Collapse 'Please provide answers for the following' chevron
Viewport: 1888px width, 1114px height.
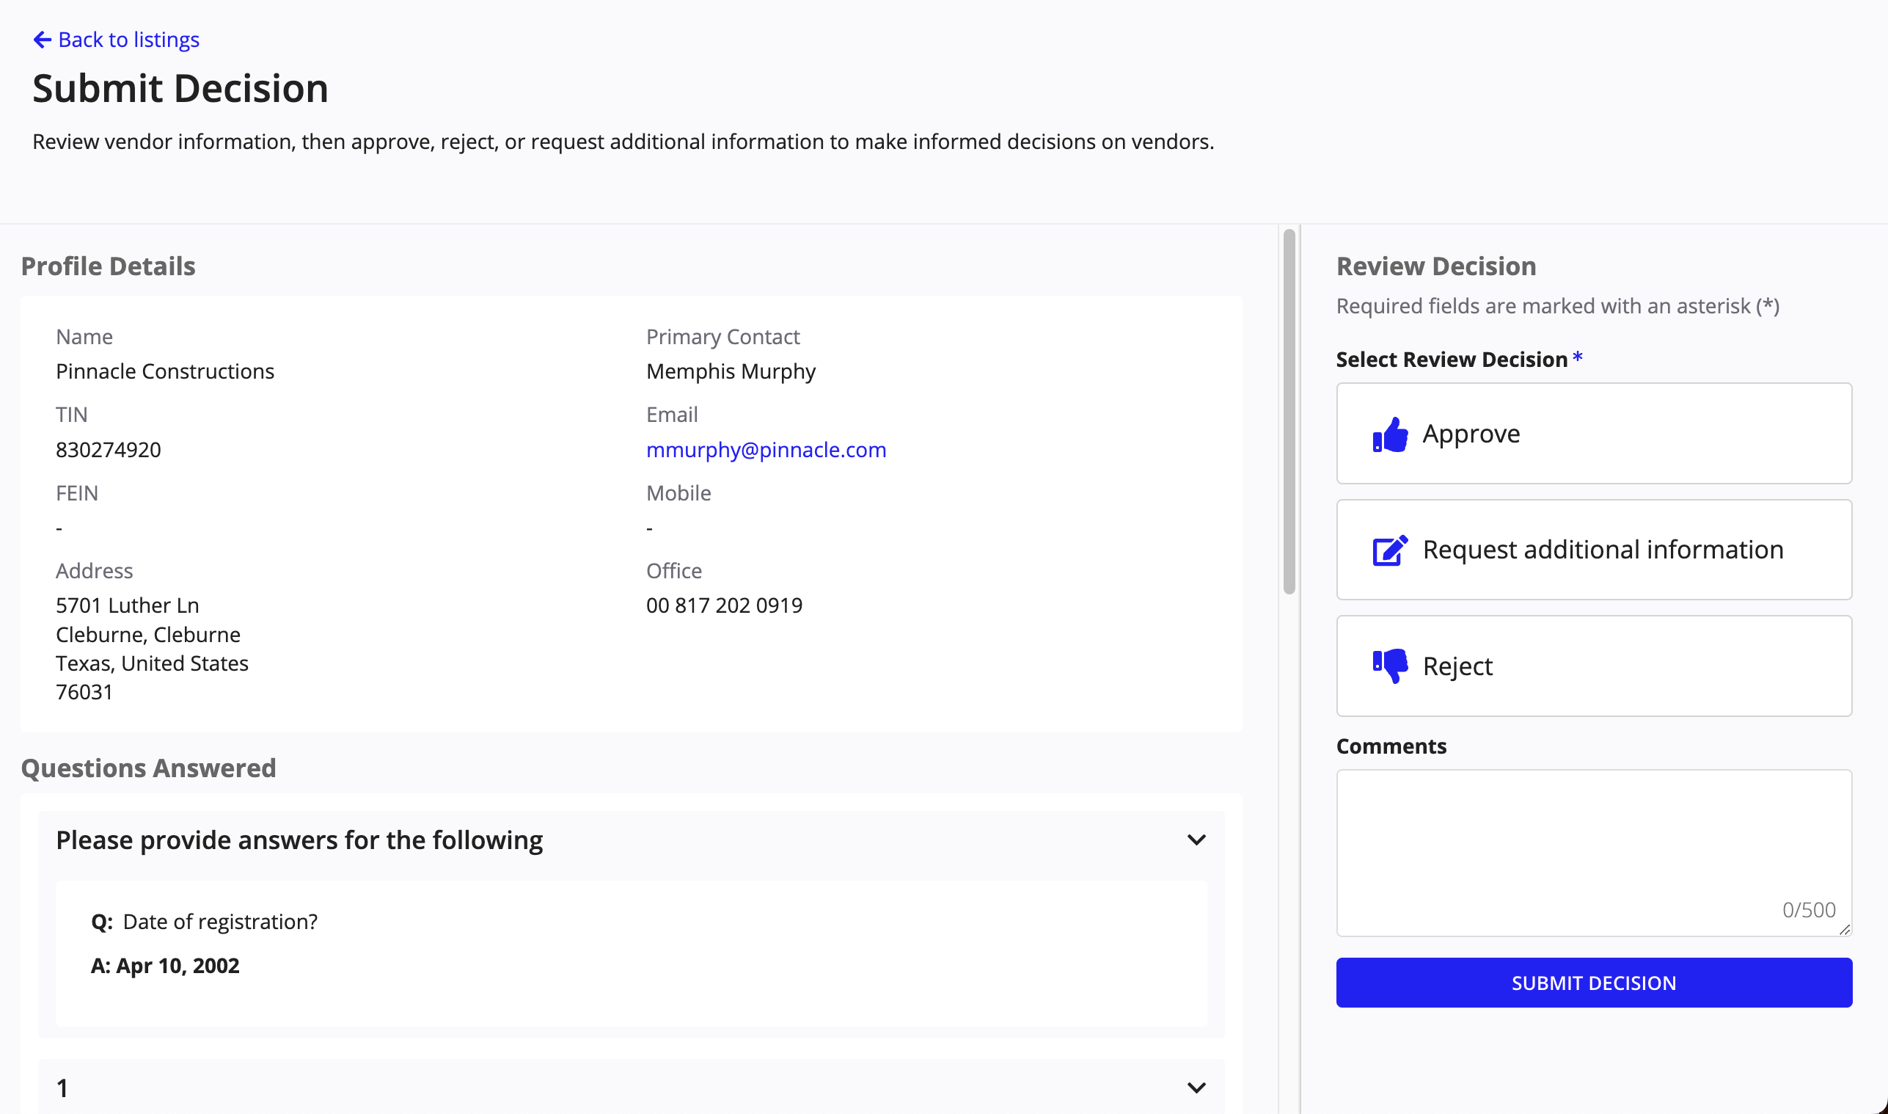point(1196,840)
